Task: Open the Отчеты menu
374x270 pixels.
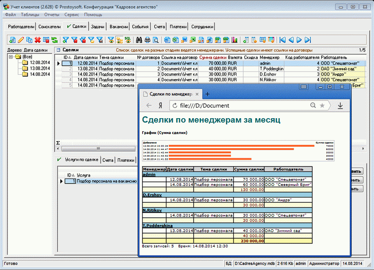Action: (x=51, y=14)
